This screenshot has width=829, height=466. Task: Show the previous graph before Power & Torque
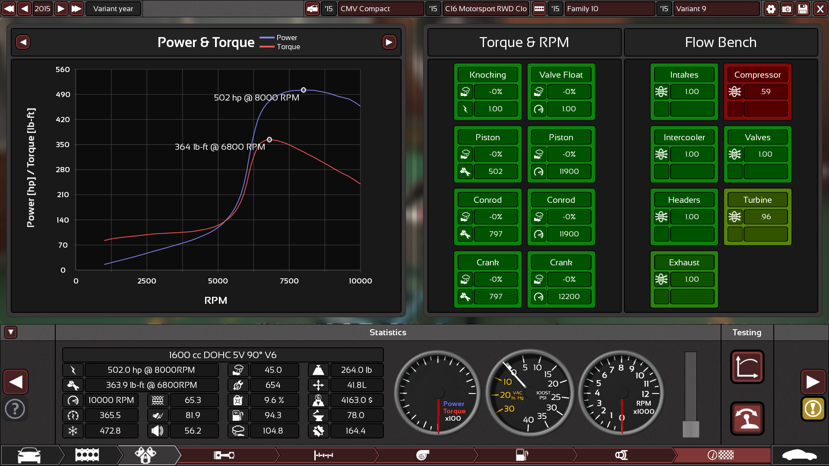click(x=23, y=42)
